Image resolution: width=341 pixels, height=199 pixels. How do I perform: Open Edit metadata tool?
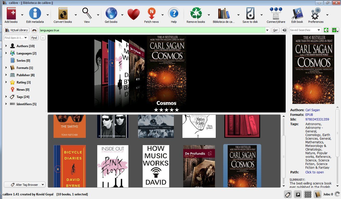(35, 13)
